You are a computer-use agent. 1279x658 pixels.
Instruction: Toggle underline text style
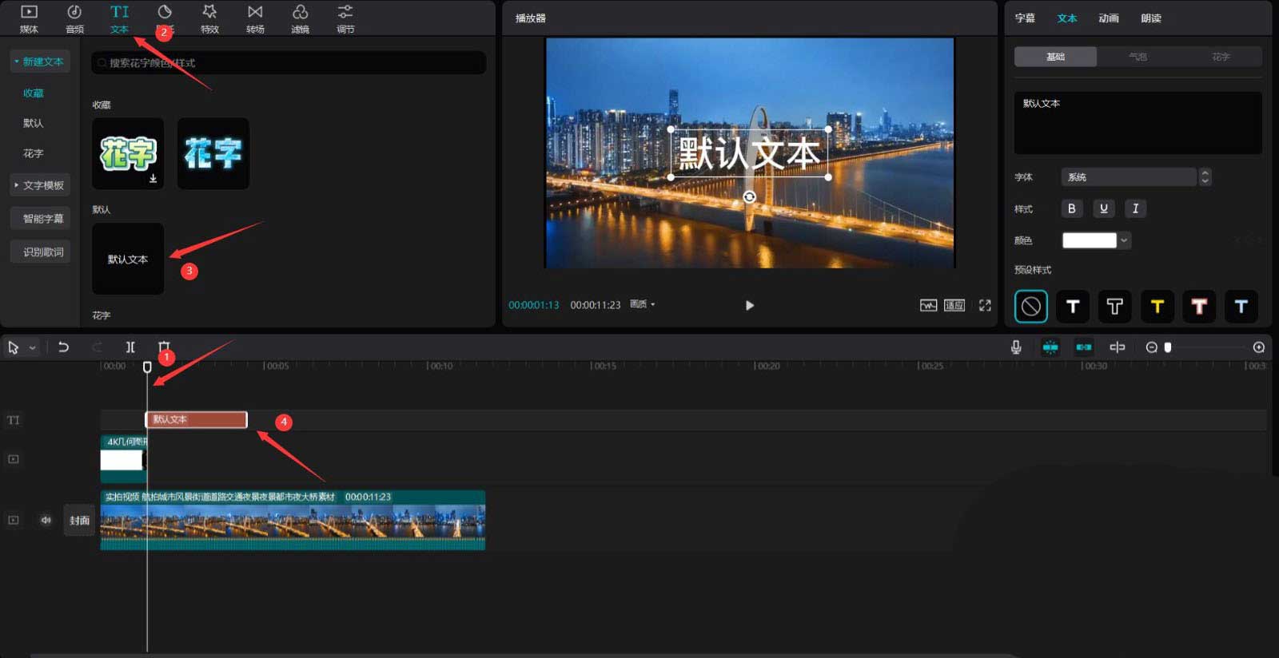(1103, 208)
